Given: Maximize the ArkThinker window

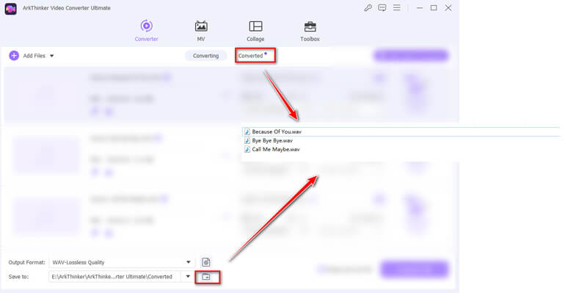Looking at the screenshot, I should coord(434,8).
